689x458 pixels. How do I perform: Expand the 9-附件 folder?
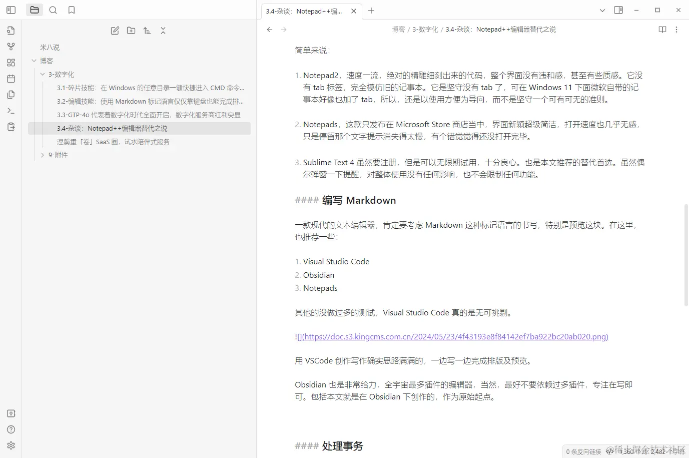pos(43,155)
